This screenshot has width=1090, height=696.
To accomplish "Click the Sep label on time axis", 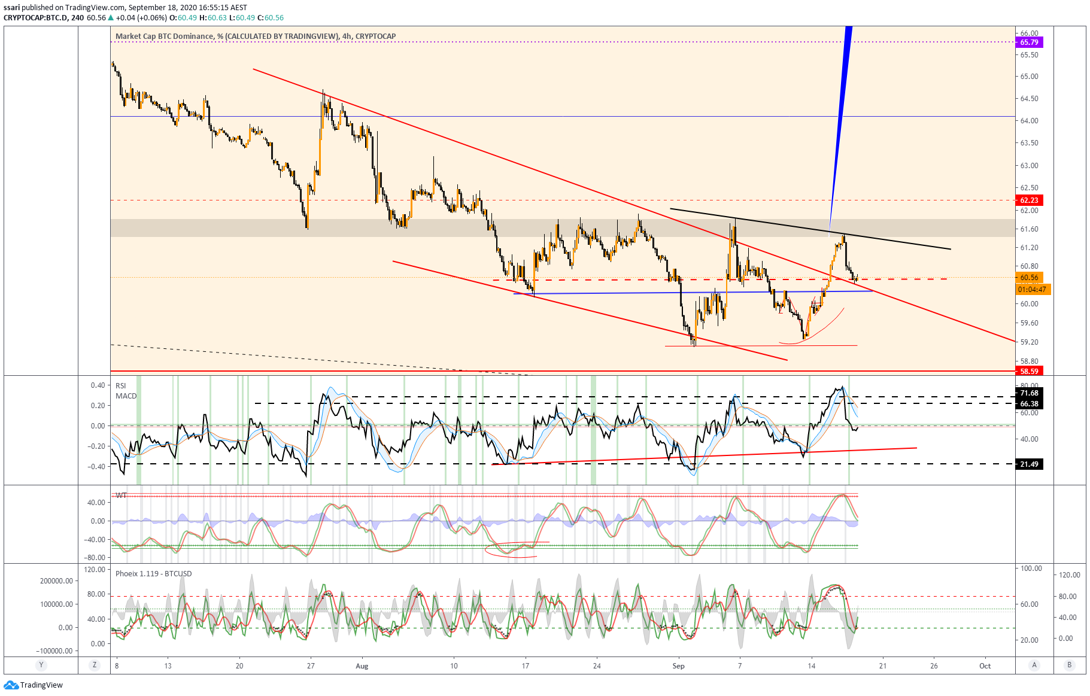I will coord(678,665).
